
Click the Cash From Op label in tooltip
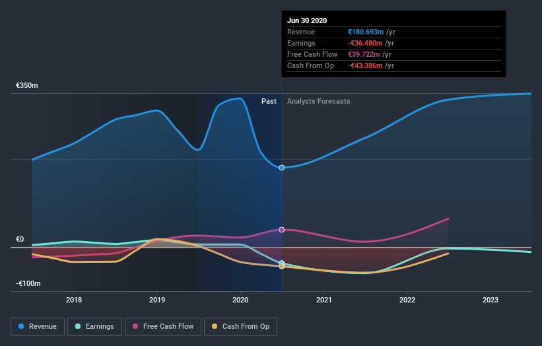(x=310, y=65)
